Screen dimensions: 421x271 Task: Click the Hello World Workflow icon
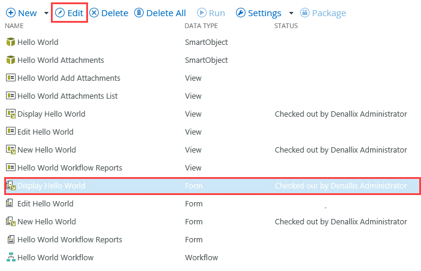click(x=10, y=258)
